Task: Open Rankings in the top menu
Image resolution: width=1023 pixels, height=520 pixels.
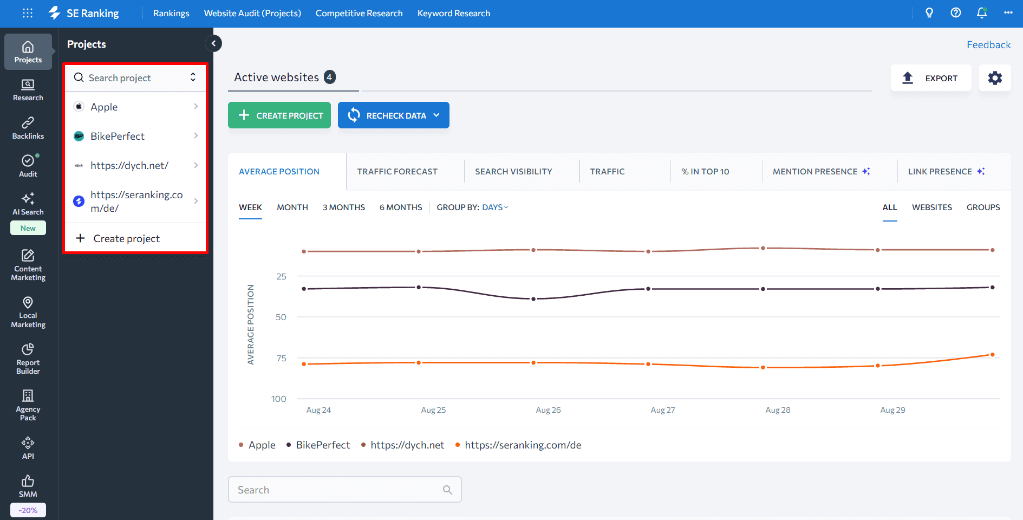Action: [x=171, y=13]
